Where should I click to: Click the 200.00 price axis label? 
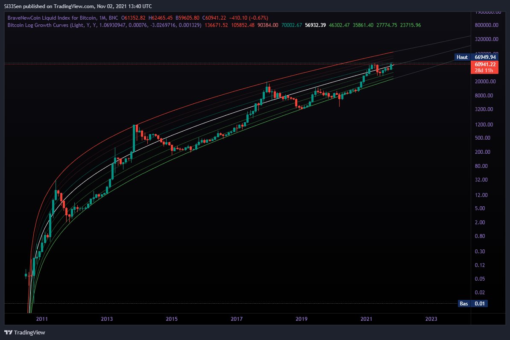tap(483, 152)
